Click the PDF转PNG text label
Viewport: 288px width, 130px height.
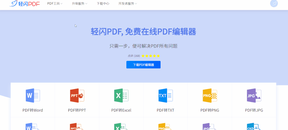[210, 110]
